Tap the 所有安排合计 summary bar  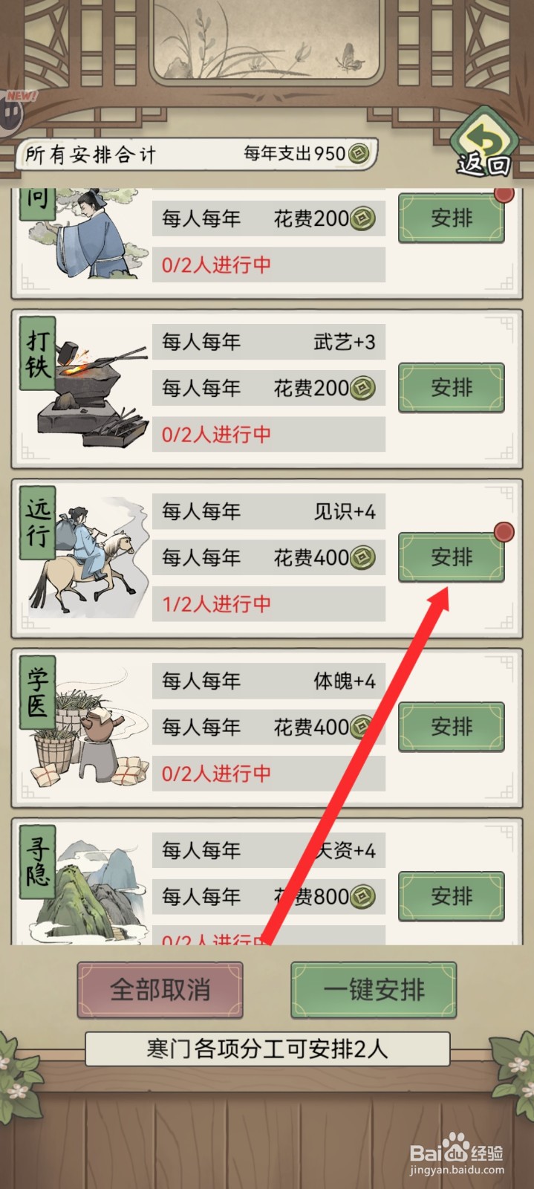point(197,155)
